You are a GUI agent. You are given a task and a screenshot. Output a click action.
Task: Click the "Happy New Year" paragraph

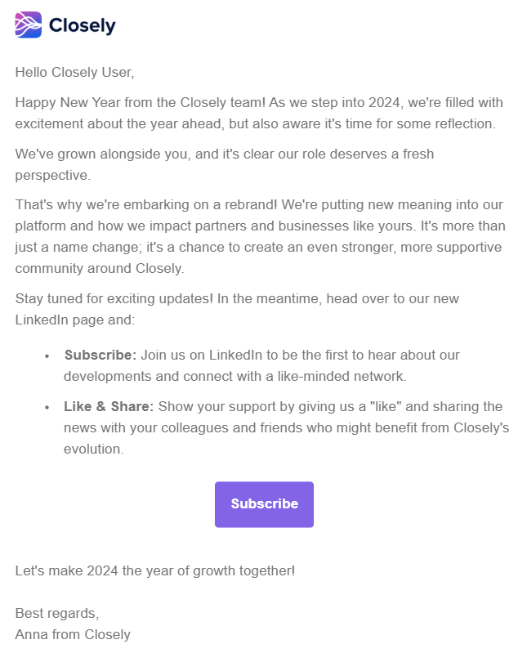[x=259, y=113]
